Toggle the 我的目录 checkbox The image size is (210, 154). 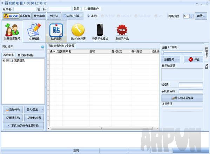pyautogui.click(x=8, y=61)
